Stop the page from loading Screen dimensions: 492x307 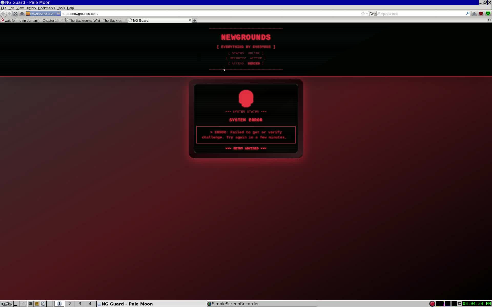[15, 14]
